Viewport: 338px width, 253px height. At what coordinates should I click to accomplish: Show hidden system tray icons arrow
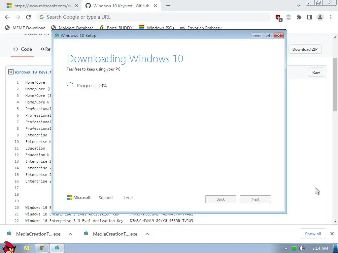(286, 248)
